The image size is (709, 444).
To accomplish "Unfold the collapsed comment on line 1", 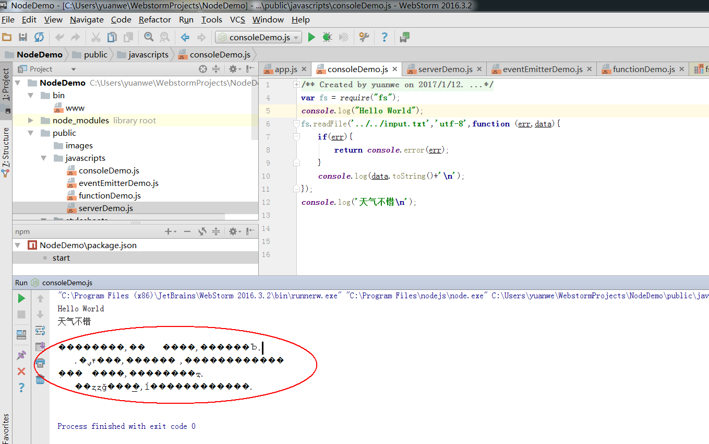I will 296,85.
